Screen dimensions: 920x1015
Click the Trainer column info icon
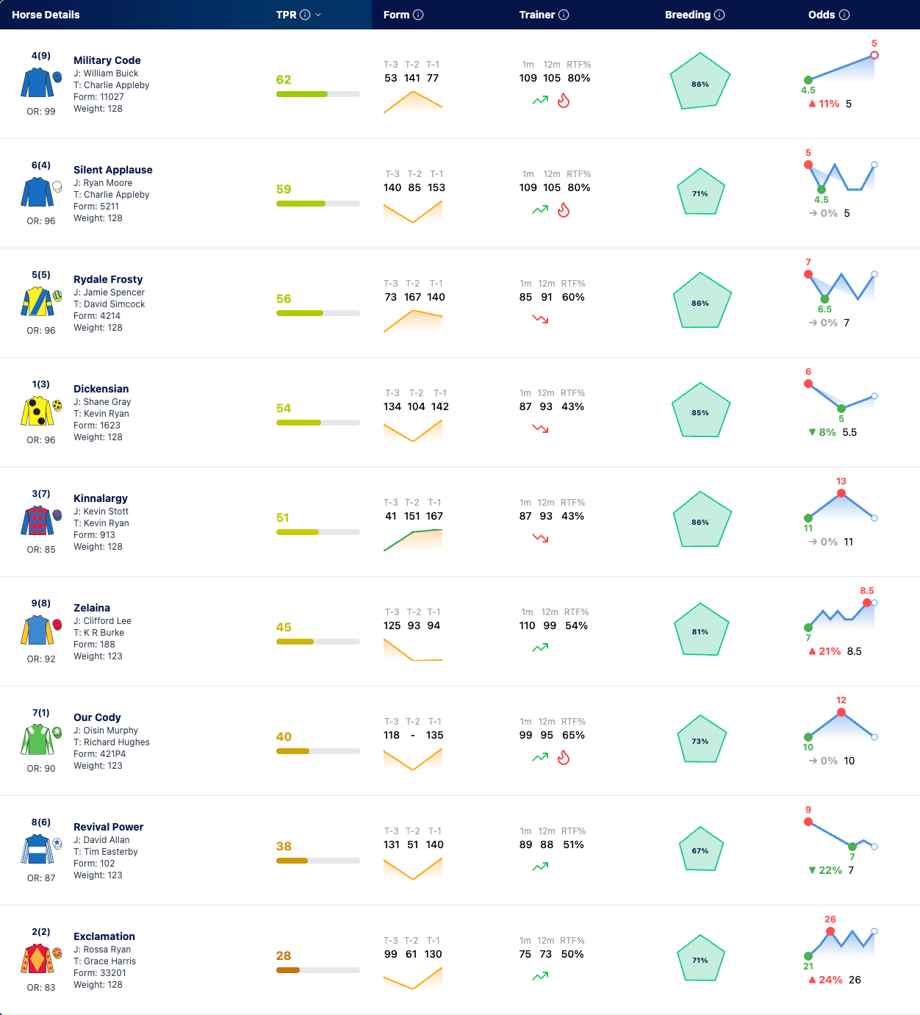tap(564, 15)
